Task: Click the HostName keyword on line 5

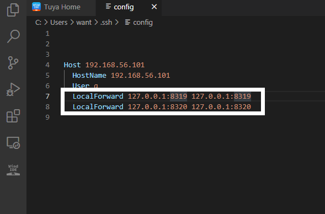Action: [89, 75]
